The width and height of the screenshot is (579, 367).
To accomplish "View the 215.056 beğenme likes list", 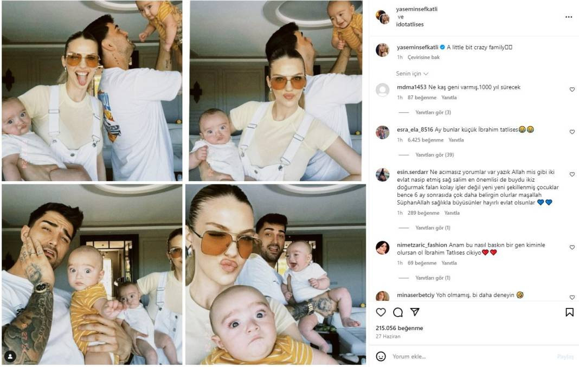I will tap(399, 328).
